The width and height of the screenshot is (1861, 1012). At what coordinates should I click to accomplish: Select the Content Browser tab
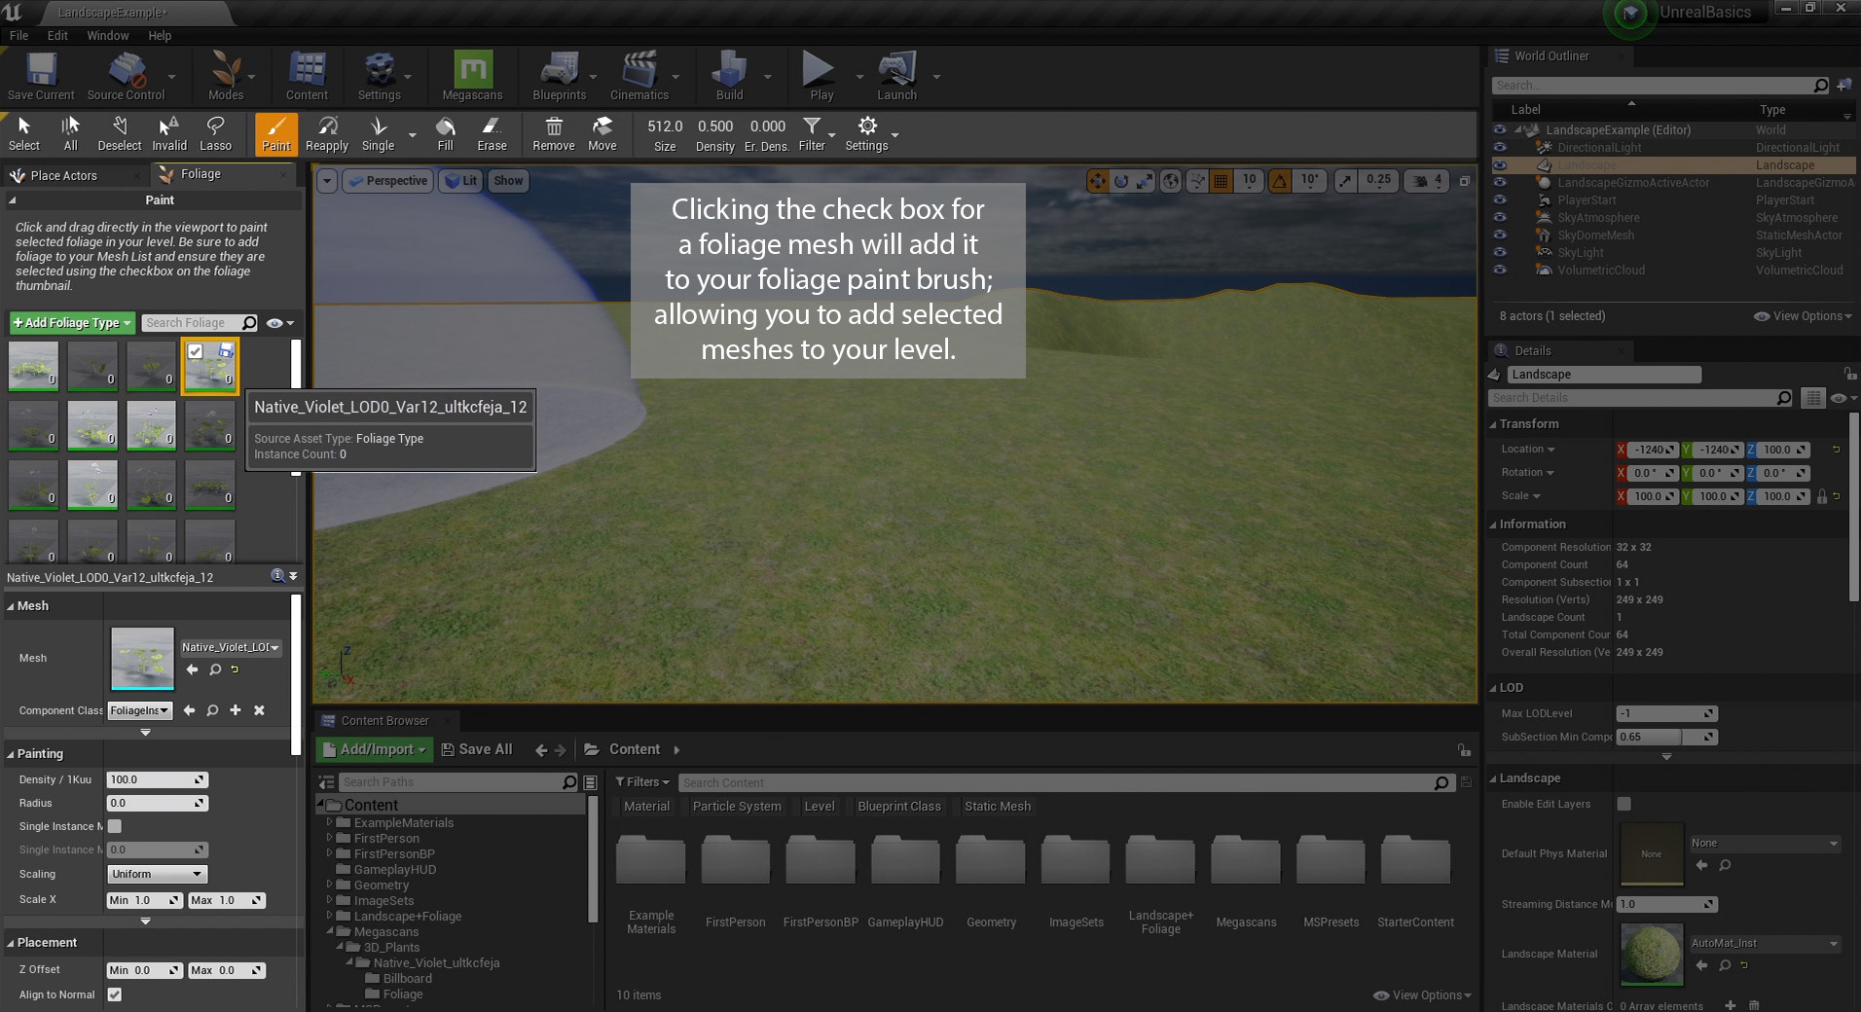point(384,721)
